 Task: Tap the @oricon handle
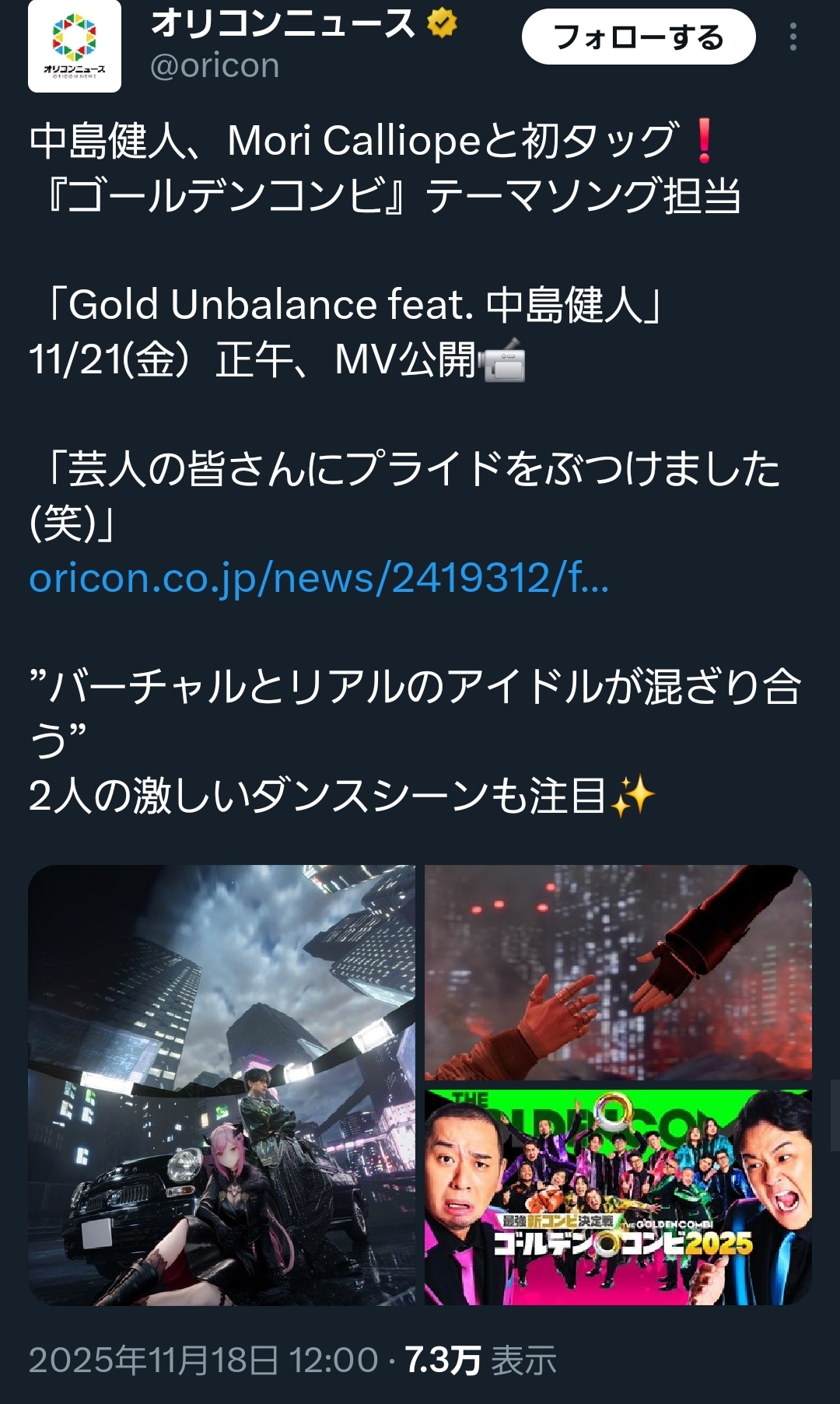pyautogui.click(x=215, y=66)
